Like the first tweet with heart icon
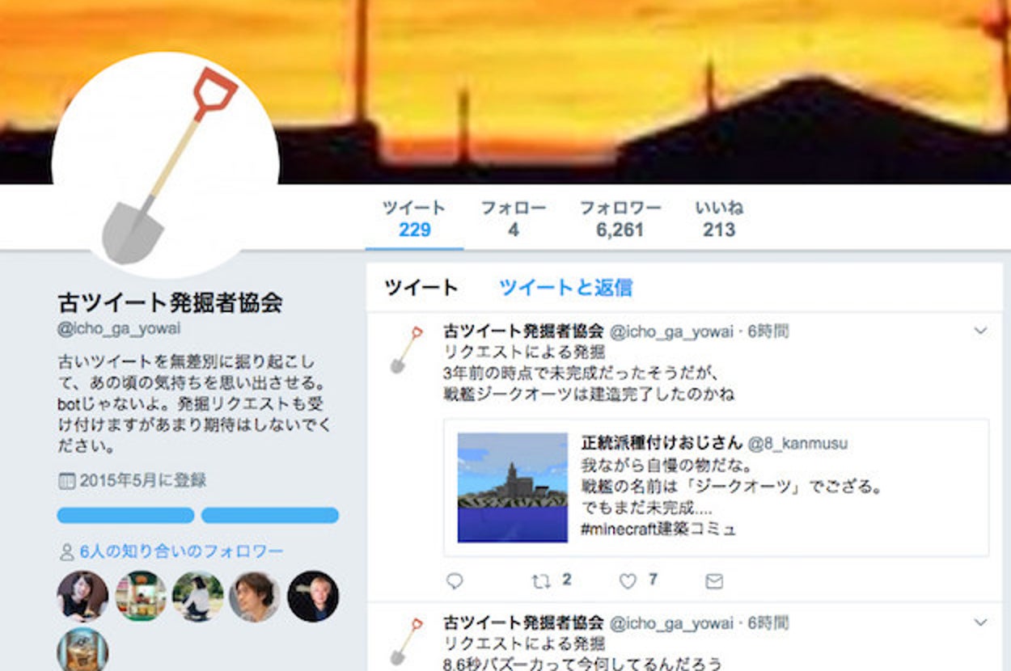Screen dimensions: 1011x671 (x=628, y=580)
